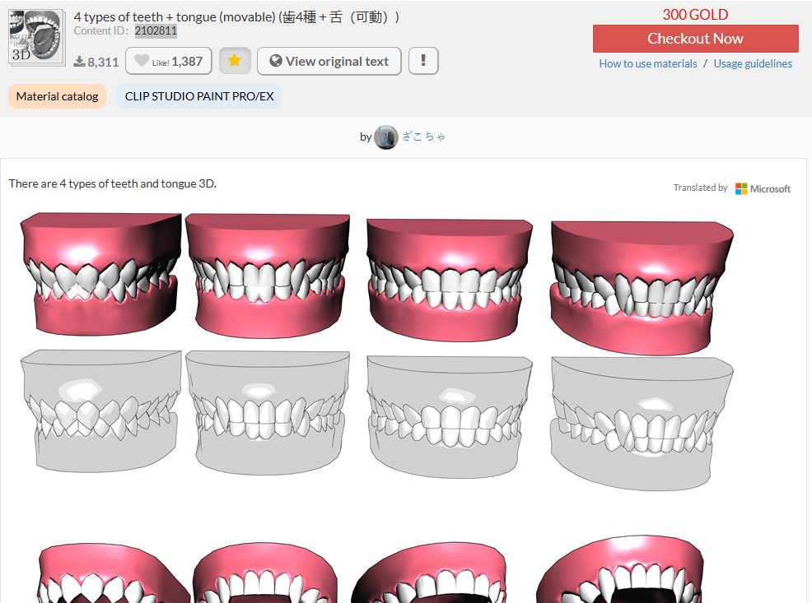Screen dimensions: 812x603
Task: Click the 300 GOLD price text
Action: [x=696, y=15]
